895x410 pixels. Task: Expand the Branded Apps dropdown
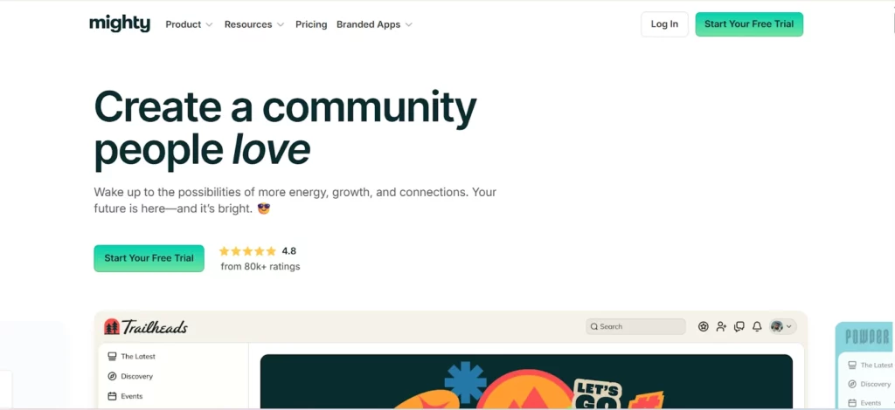tap(374, 24)
